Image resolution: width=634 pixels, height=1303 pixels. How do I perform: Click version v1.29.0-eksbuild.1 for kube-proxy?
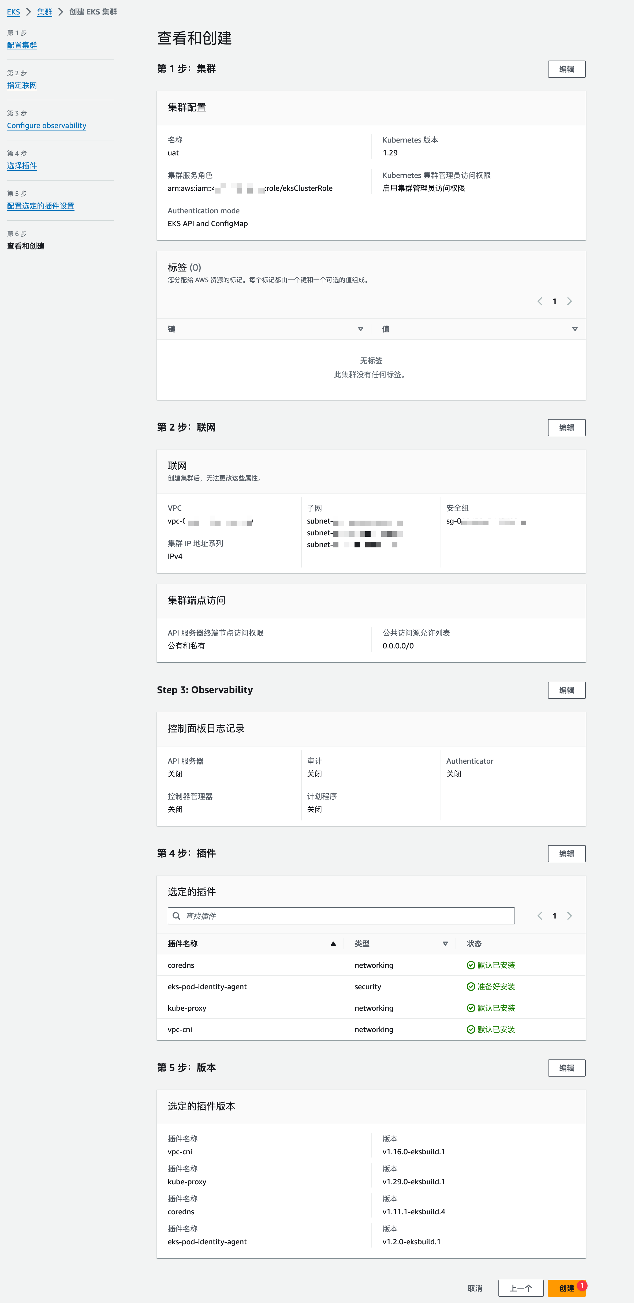(414, 1182)
